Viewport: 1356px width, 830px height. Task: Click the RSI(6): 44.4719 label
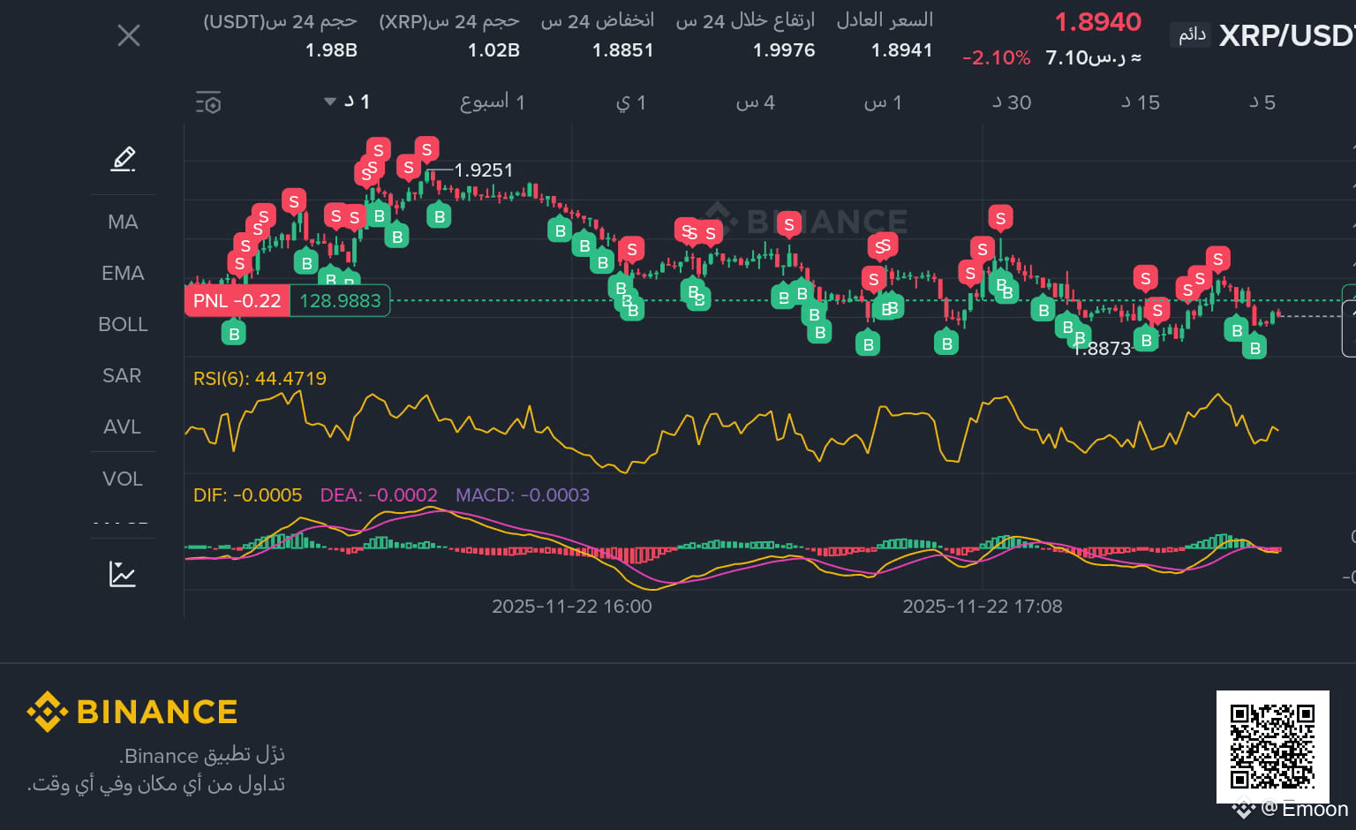260,379
